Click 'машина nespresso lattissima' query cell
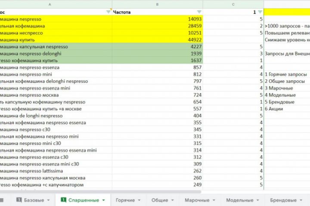Image resolution: width=310 pixels, height=206 pixels. [56, 171]
